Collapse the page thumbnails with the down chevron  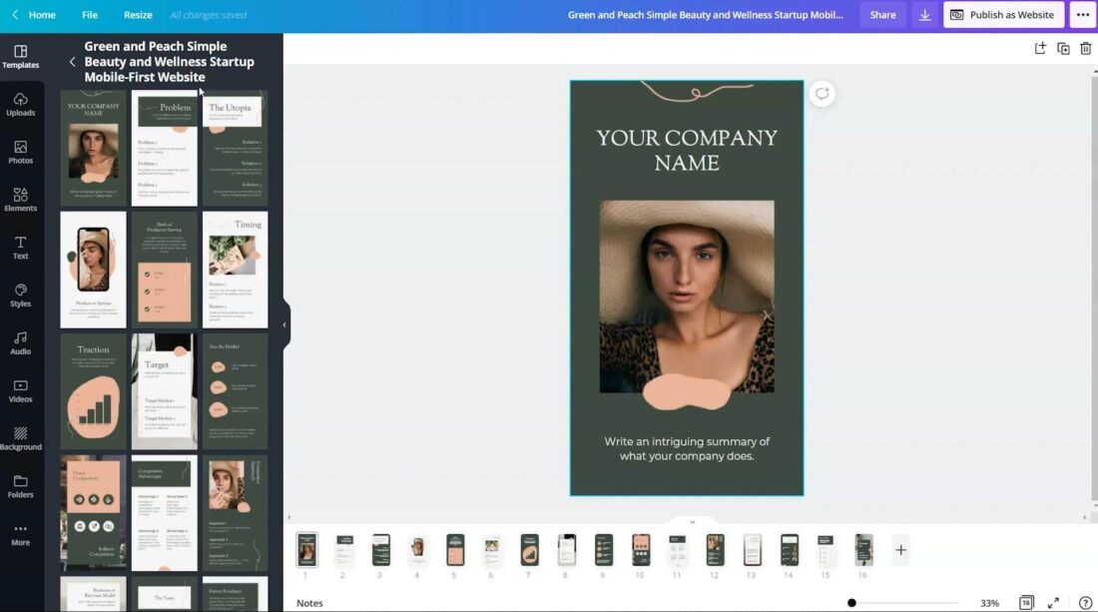click(691, 521)
